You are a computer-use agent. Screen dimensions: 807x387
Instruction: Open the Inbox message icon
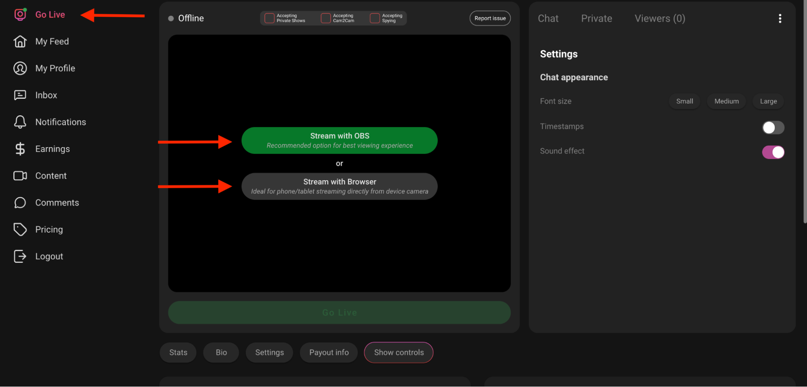[20, 95]
